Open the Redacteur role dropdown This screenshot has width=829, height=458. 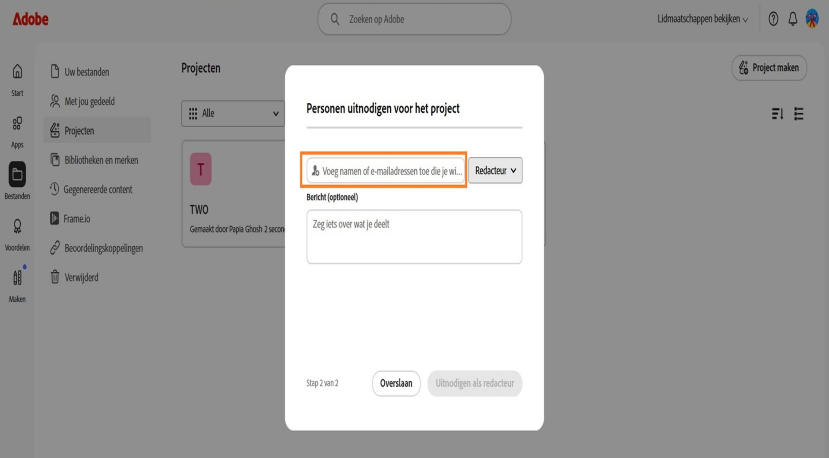495,171
